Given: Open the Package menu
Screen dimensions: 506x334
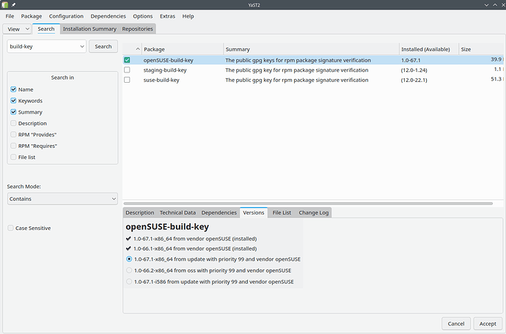Looking at the screenshot, I should [32, 16].
